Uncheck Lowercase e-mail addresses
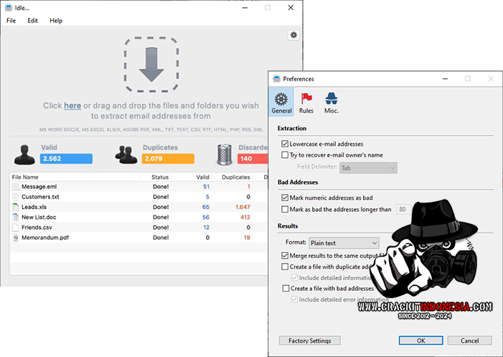This screenshot has width=503, height=357. (286, 144)
